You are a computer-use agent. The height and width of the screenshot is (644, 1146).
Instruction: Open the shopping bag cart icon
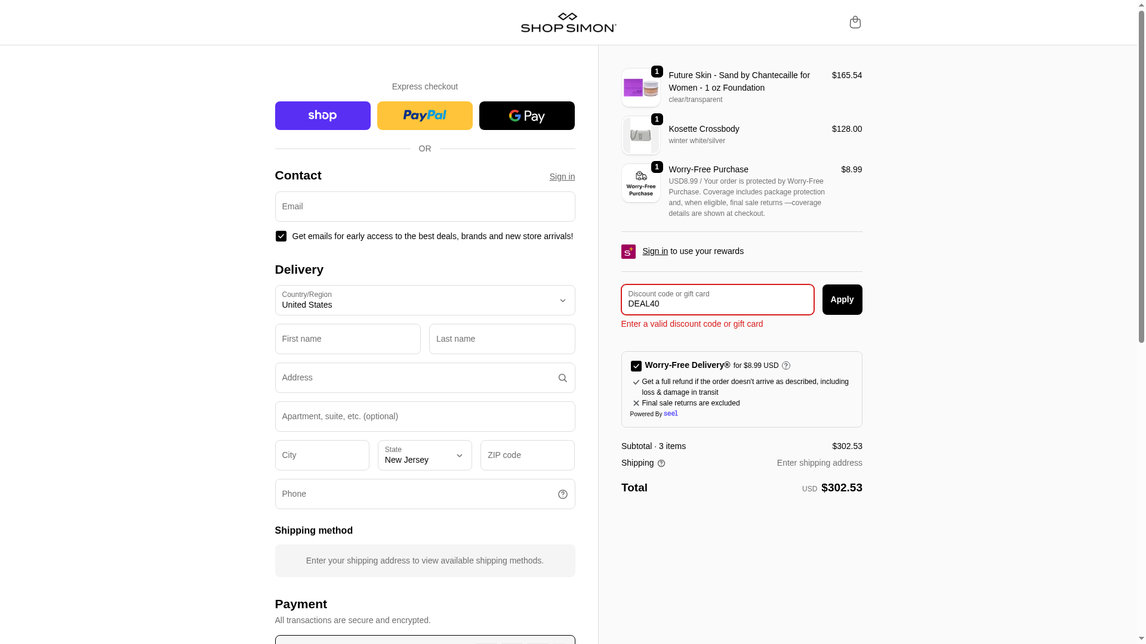855,22
